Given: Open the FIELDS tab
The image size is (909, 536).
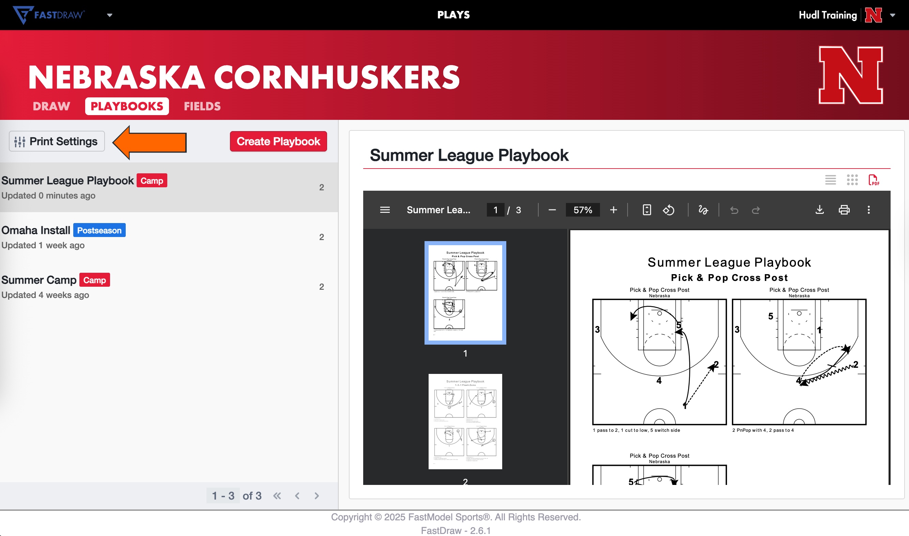Looking at the screenshot, I should 202,106.
